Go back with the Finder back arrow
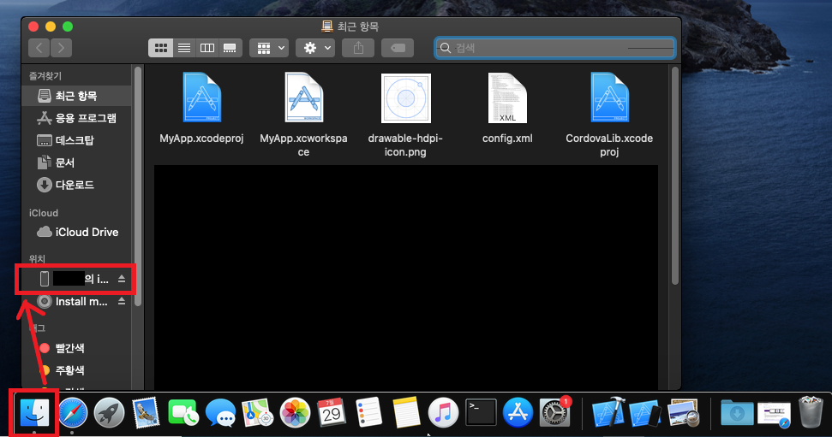Screen dimensions: 832x437 pos(39,48)
